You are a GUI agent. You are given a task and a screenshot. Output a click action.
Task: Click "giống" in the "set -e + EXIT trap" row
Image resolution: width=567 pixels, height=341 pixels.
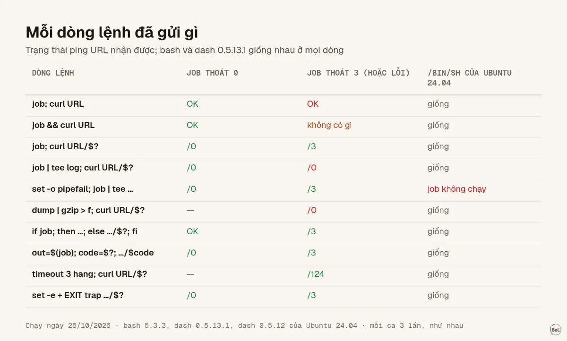[438, 295]
